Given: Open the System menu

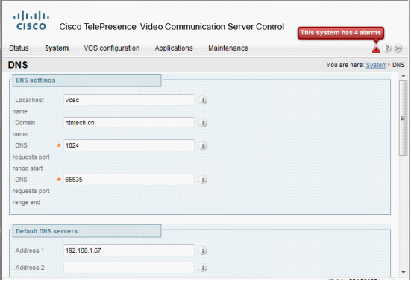Looking at the screenshot, I should pyautogui.click(x=57, y=48).
